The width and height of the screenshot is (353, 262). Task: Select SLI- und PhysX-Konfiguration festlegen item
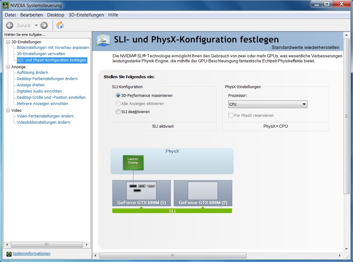coord(51,60)
